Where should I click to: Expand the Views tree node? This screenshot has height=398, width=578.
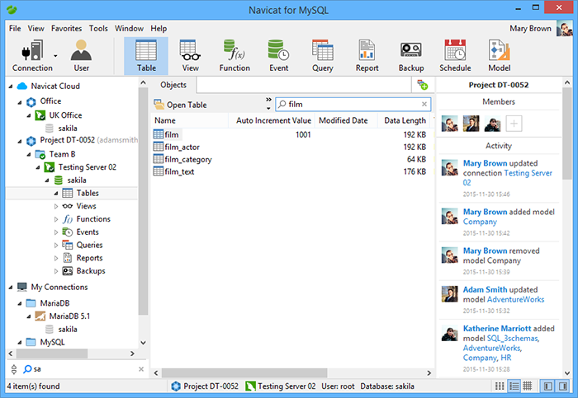coord(56,206)
